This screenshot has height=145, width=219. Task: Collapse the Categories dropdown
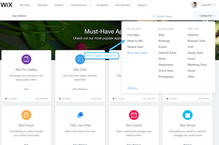[x=207, y=16]
